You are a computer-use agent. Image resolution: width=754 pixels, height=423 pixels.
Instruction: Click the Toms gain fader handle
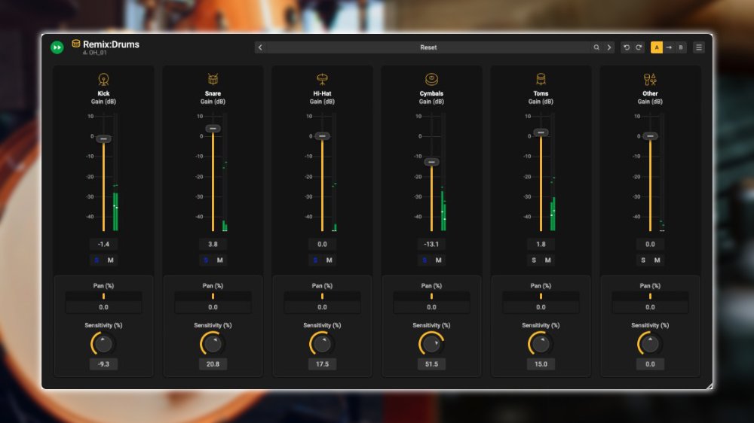(x=541, y=132)
